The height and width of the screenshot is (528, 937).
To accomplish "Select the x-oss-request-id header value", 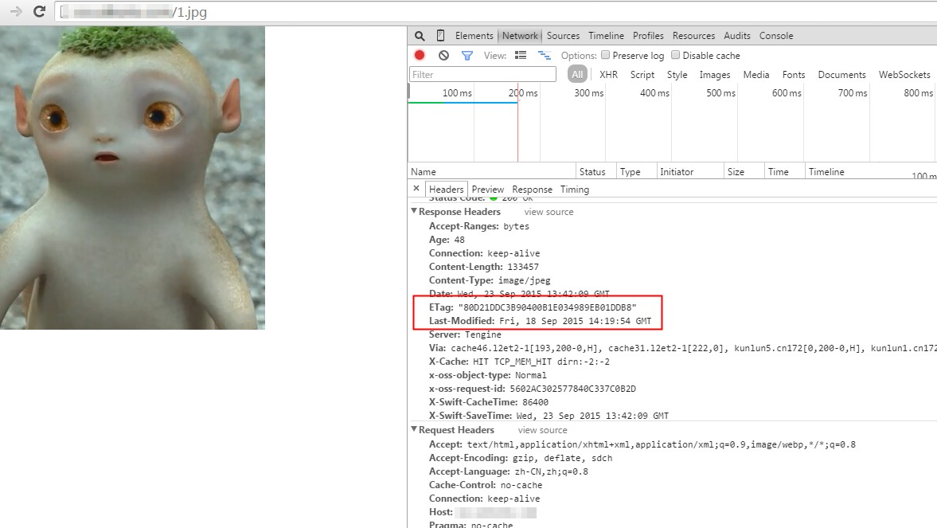I will 572,389.
